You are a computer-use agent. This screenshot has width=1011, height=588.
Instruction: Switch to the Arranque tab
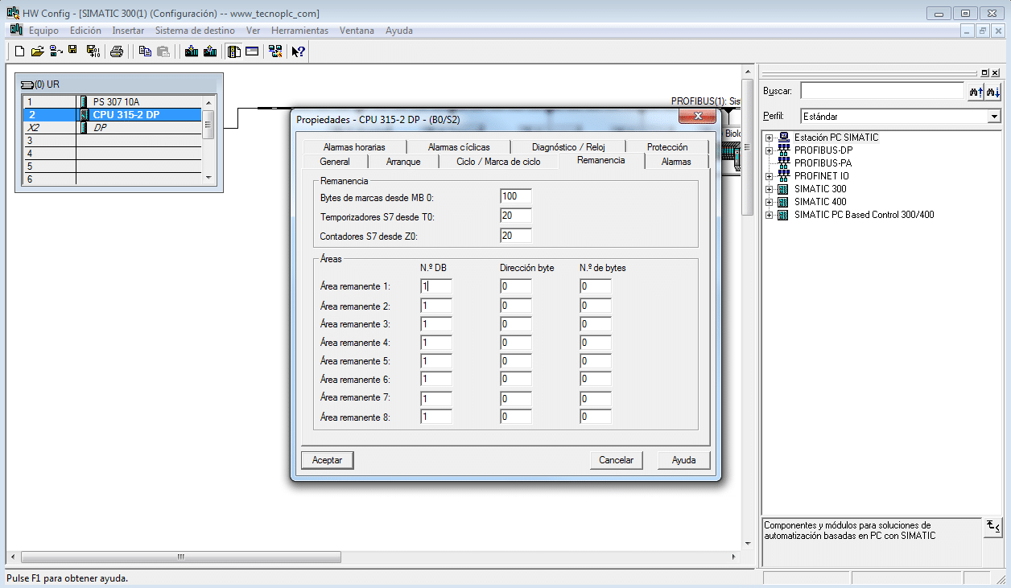pyautogui.click(x=402, y=162)
